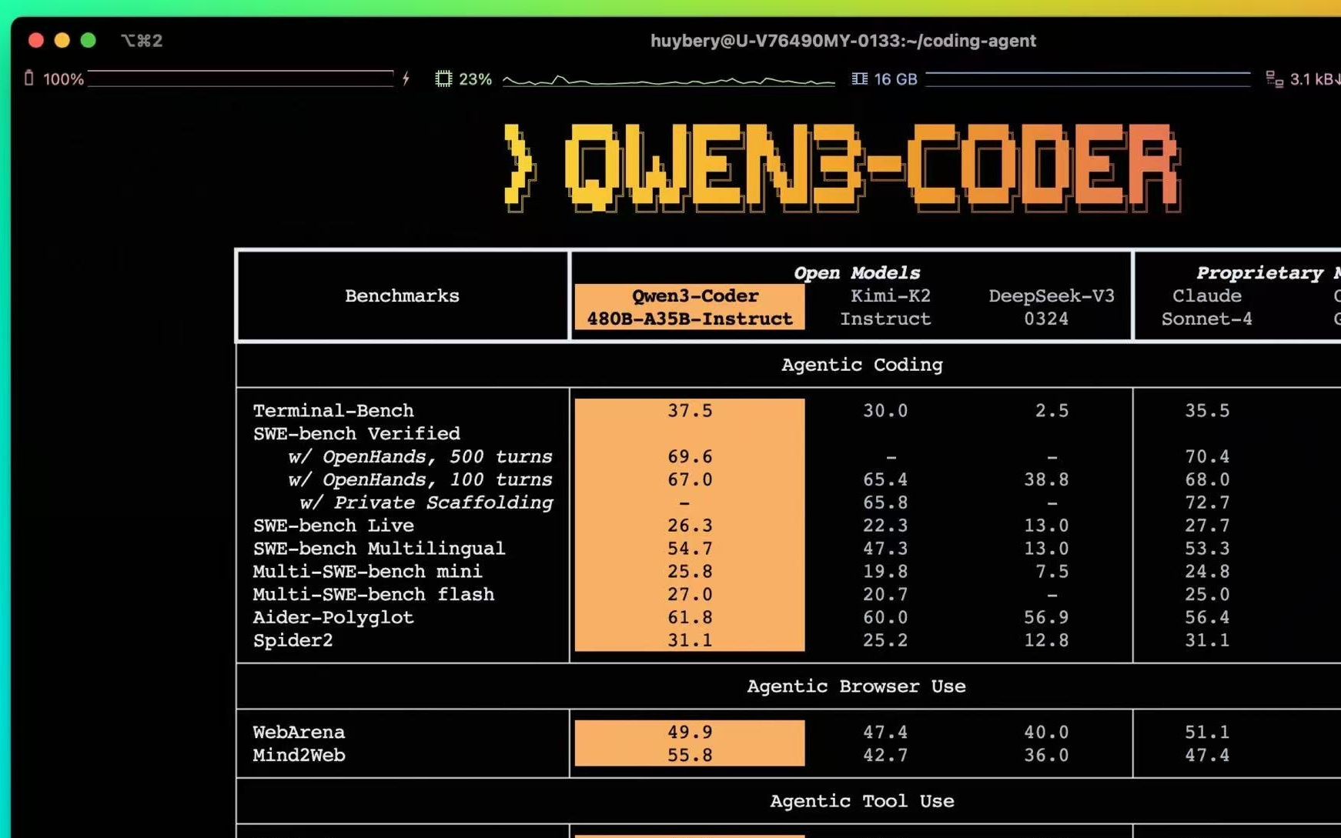Click the Qwen3-Coder Terminal-Bench score 37.5
The height and width of the screenshot is (838, 1341).
pos(690,410)
